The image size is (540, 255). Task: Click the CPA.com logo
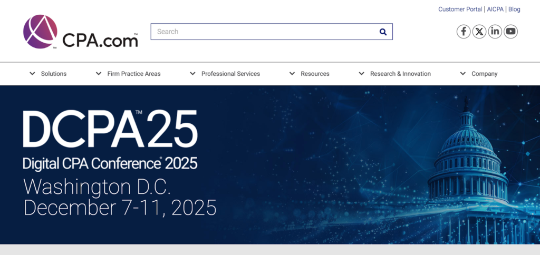80,32
